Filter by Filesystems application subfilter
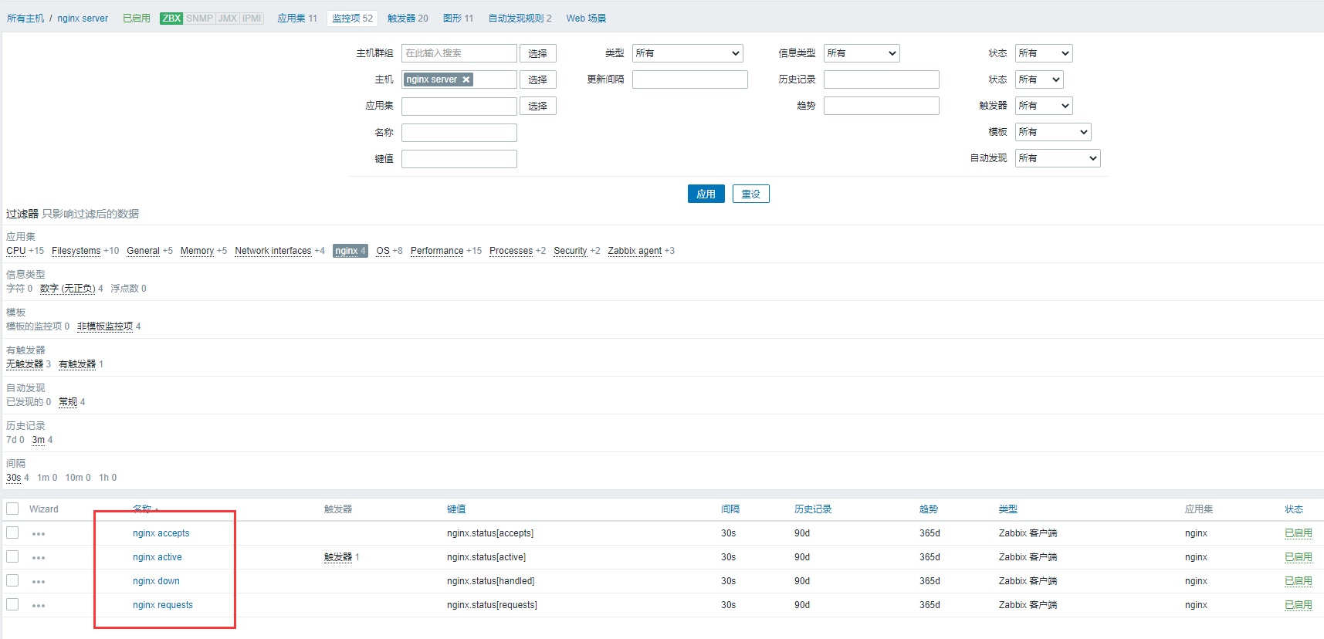1324x639 pixels. [76, 251]
